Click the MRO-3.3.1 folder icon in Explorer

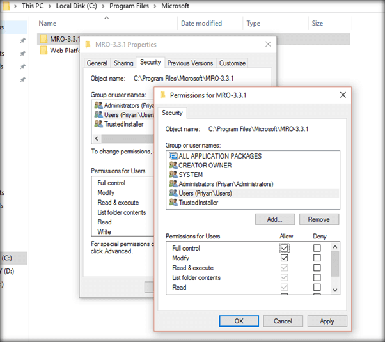43,39
